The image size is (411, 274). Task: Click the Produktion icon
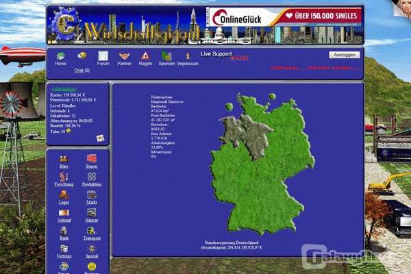(92, 177)
